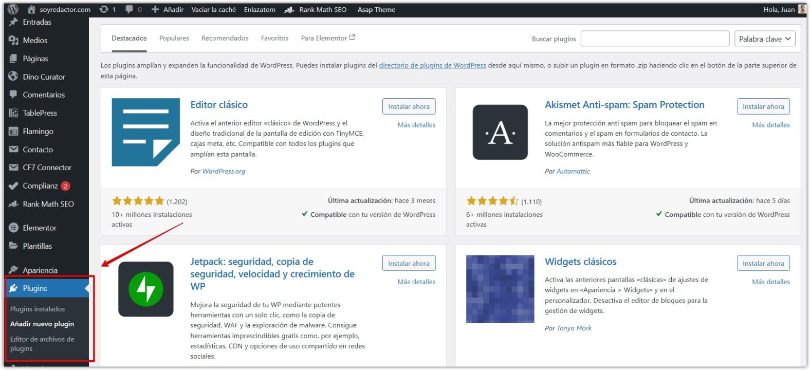810x370 pixels.
Task: Click the Complianz notification badge 2
Action: coord(65,186)
